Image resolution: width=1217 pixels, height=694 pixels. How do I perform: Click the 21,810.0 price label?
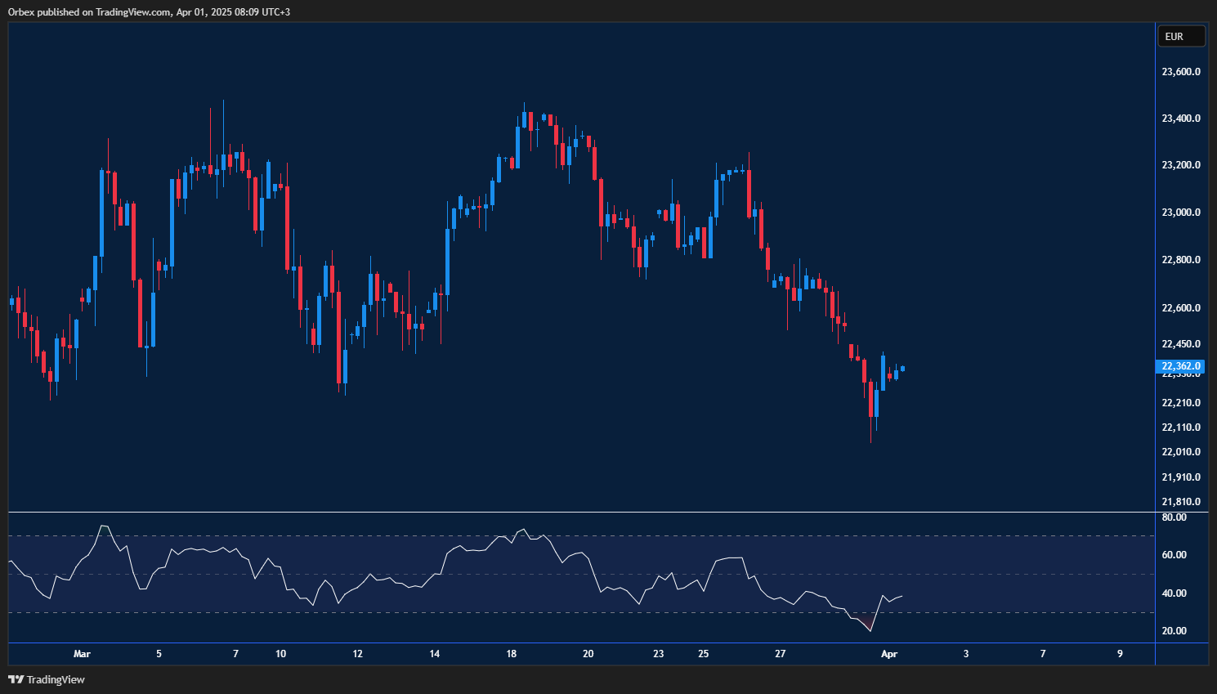tap(1180, 501)
